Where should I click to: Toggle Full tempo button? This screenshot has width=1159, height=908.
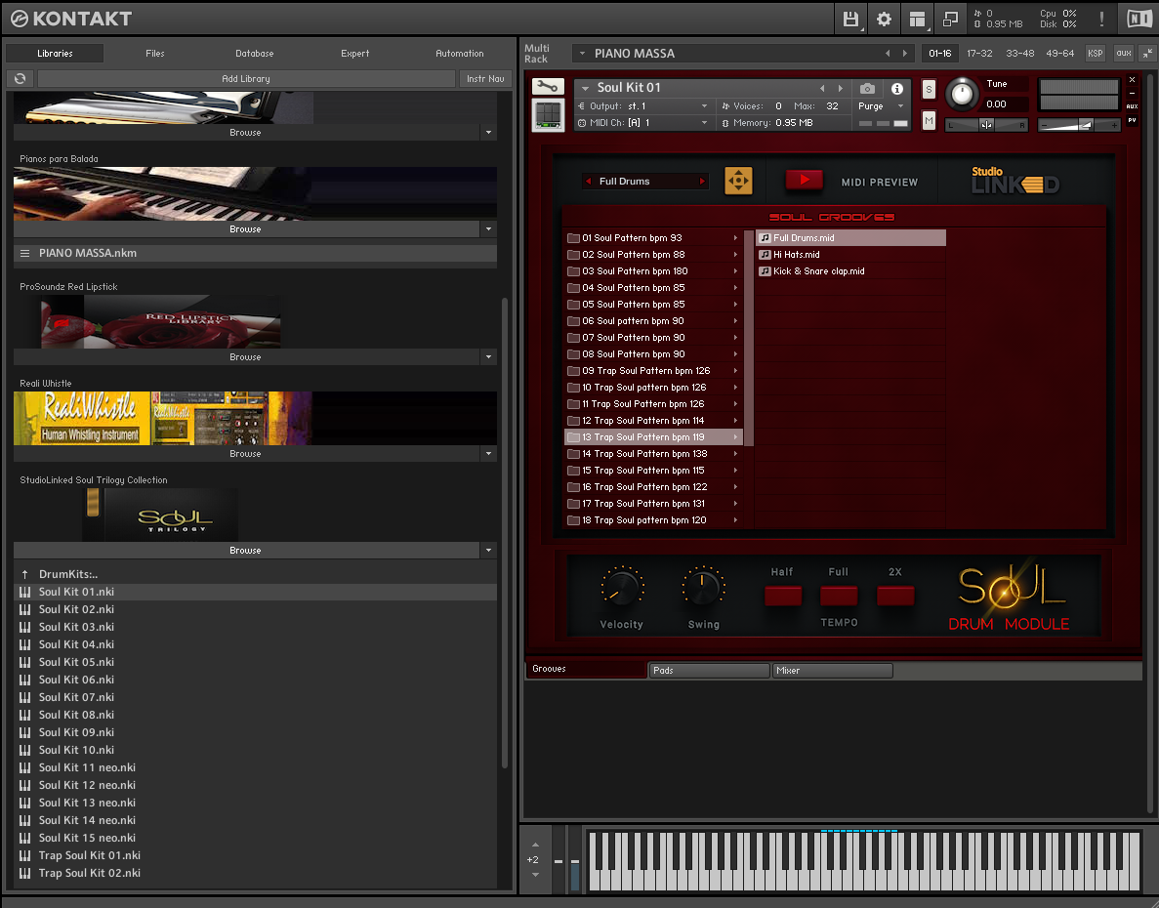coord(839,596)
